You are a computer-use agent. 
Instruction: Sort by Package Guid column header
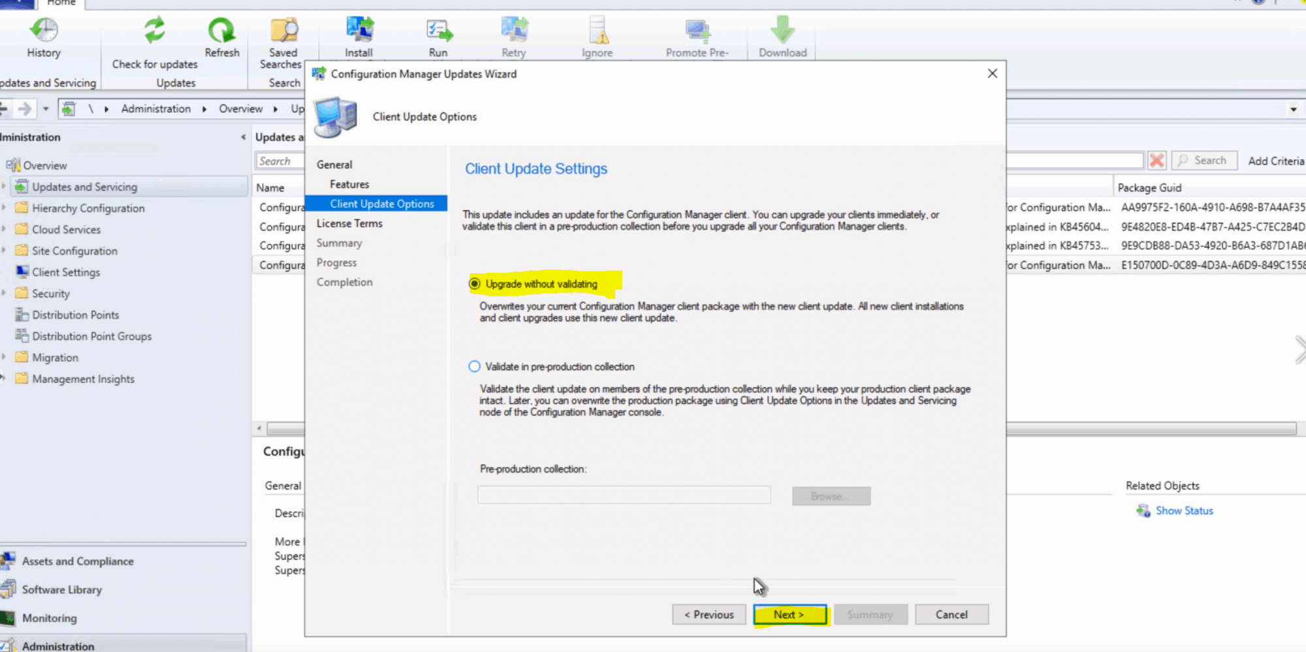(1149, 188)
